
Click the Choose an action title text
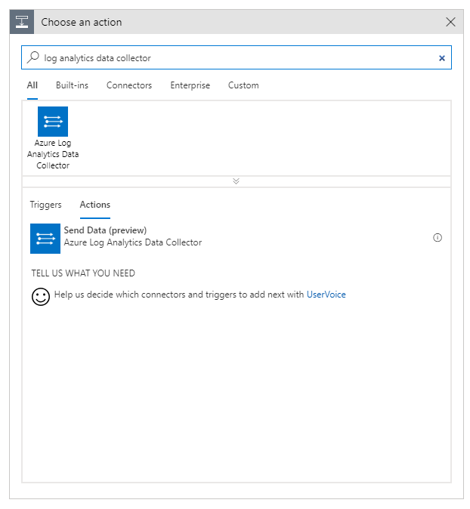(x=81, y=22)
